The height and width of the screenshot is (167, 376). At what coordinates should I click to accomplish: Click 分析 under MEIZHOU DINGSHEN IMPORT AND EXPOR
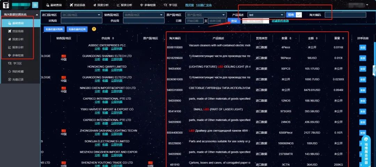pyautogui.click(x=97, y=155)
